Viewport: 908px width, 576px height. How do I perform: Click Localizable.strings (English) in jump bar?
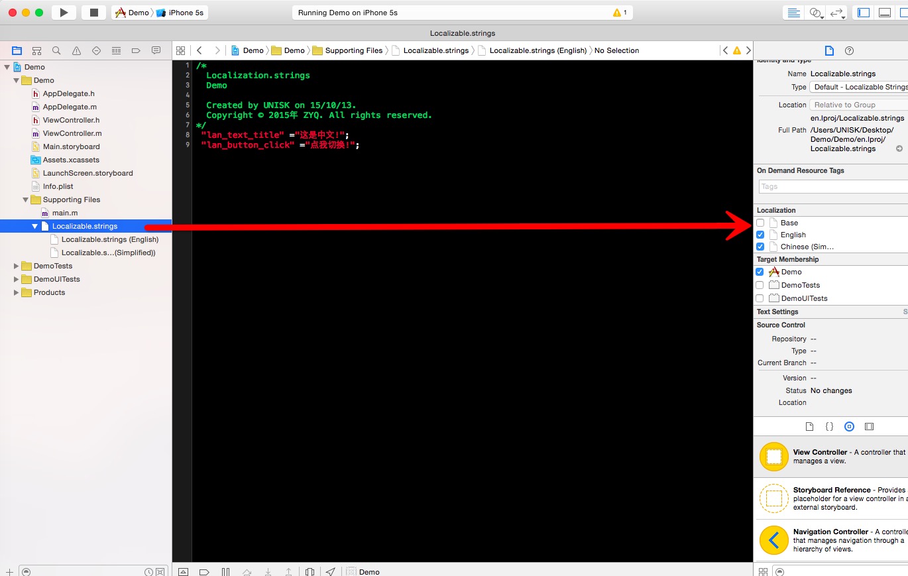pos(532,50)
